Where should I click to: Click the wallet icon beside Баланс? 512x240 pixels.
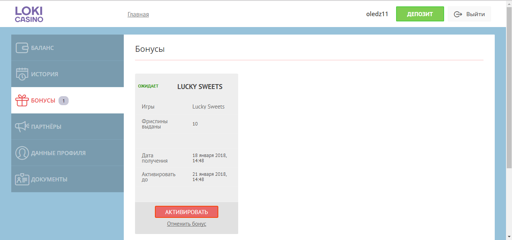tap(22, 48)
